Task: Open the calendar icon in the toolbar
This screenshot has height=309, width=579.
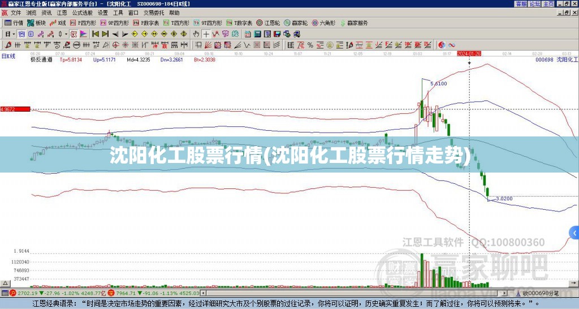Action: pos(248,34)
